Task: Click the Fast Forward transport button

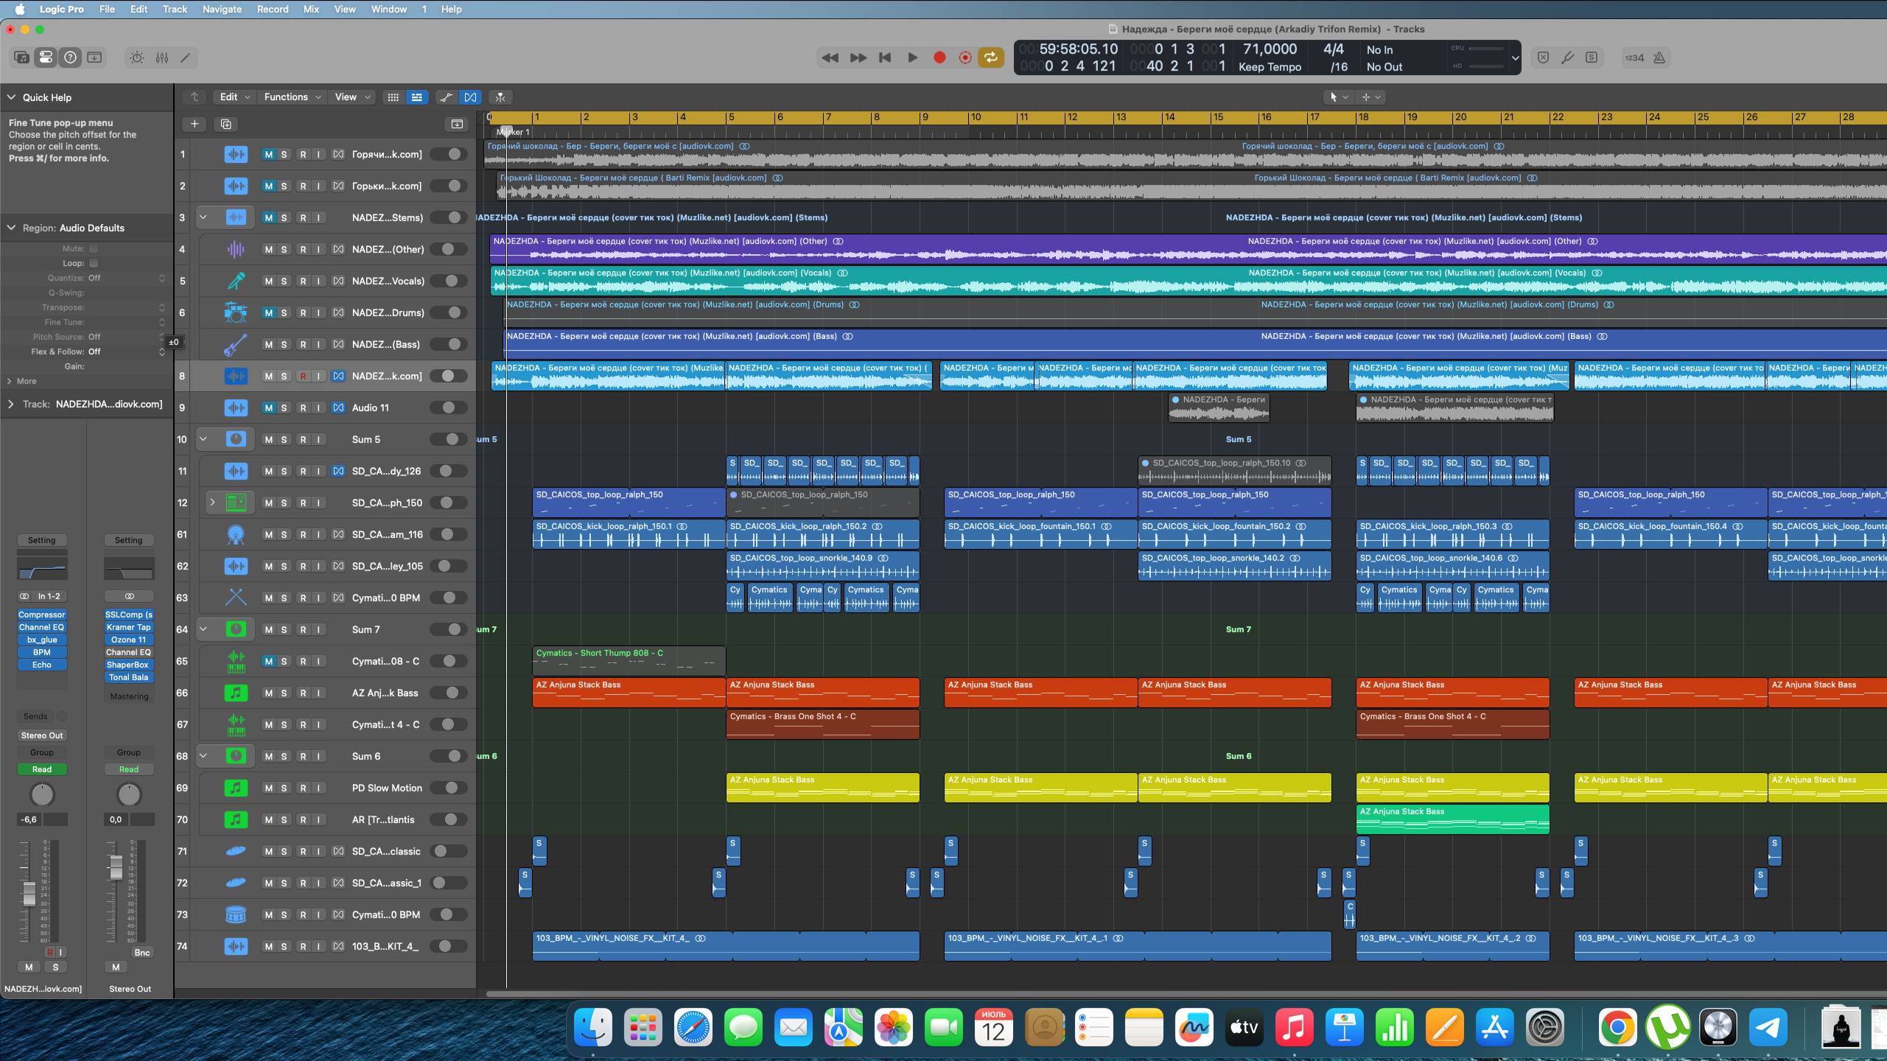Action: (858, 57)
